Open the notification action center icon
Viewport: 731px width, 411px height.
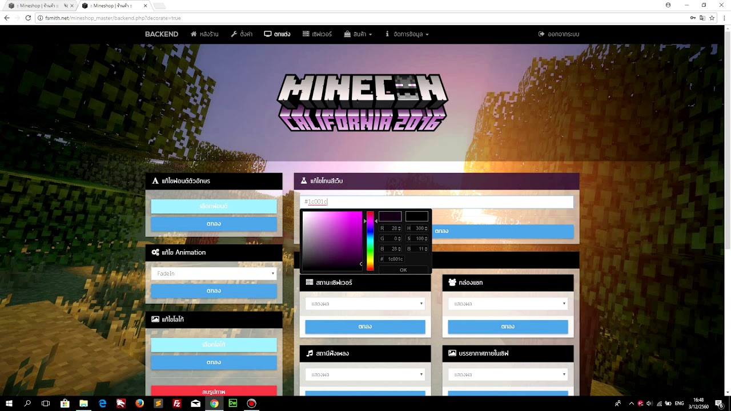(x=720, y=404)
